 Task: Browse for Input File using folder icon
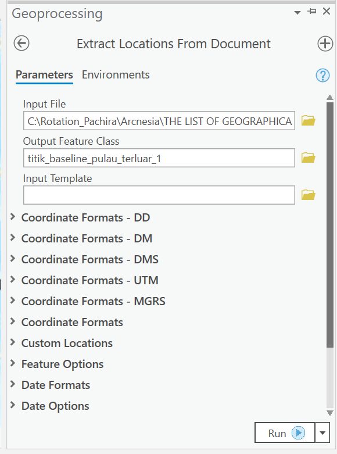(x=309, y=120)
